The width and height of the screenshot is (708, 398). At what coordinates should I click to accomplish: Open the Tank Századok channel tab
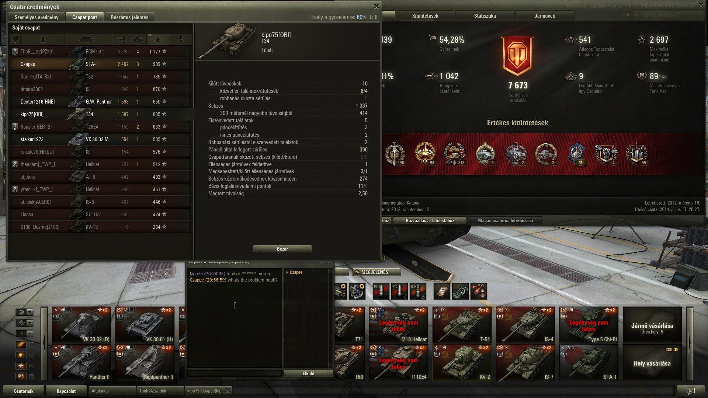[160, 391]
